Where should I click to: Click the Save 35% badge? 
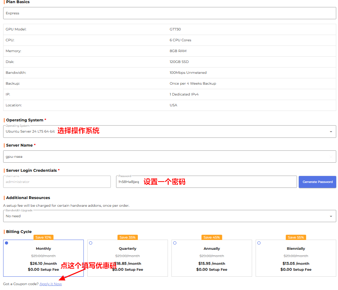click(x=127, y=237)
